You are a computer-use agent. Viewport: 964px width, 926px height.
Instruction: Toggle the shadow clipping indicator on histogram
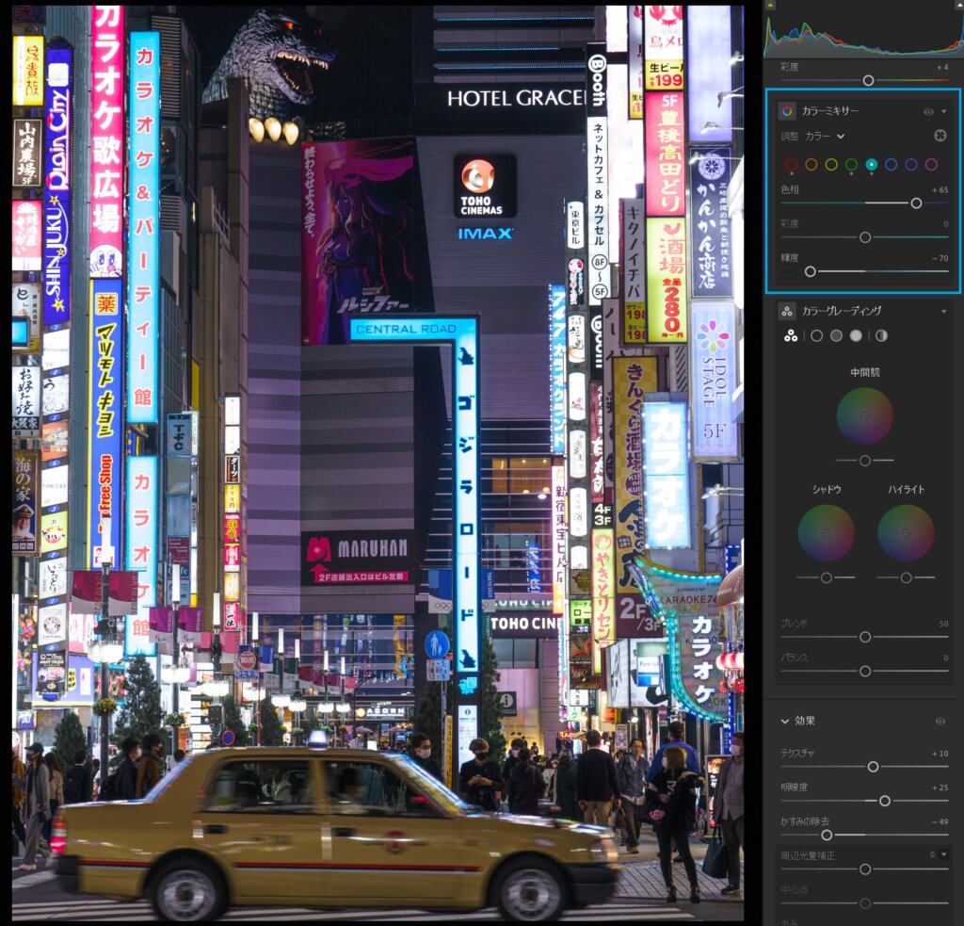pyautogui.click(x=770, y=5)
